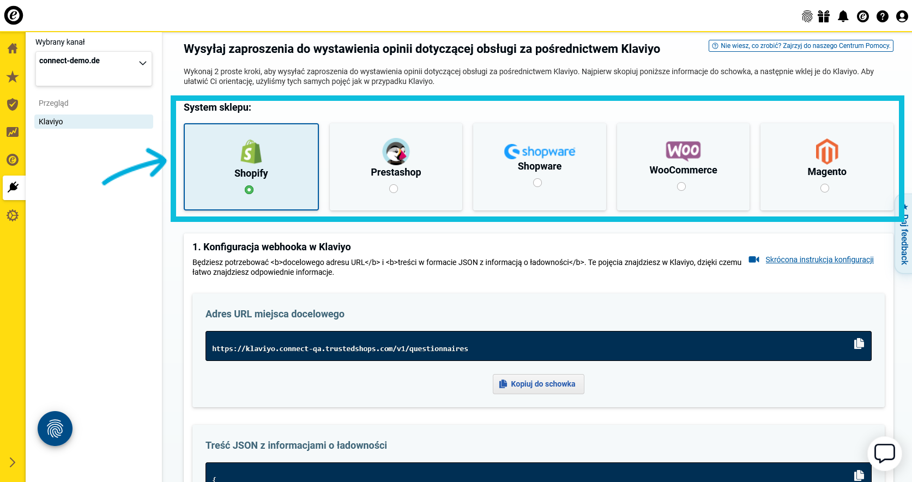Click the 1. Konfiguracja webhooka w Klaviyo heading

coord(271,247)
